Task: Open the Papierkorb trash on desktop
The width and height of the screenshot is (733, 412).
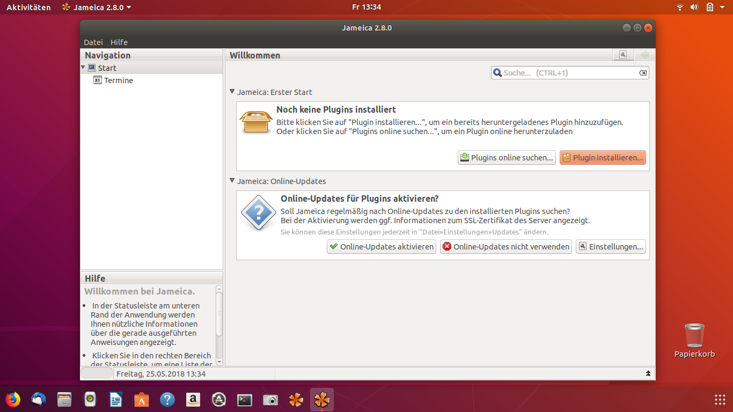Action: (x=694, y=340)
